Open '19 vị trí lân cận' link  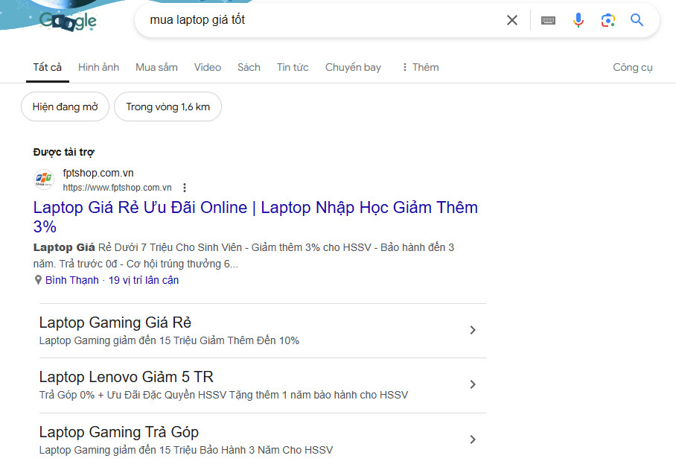144,280
